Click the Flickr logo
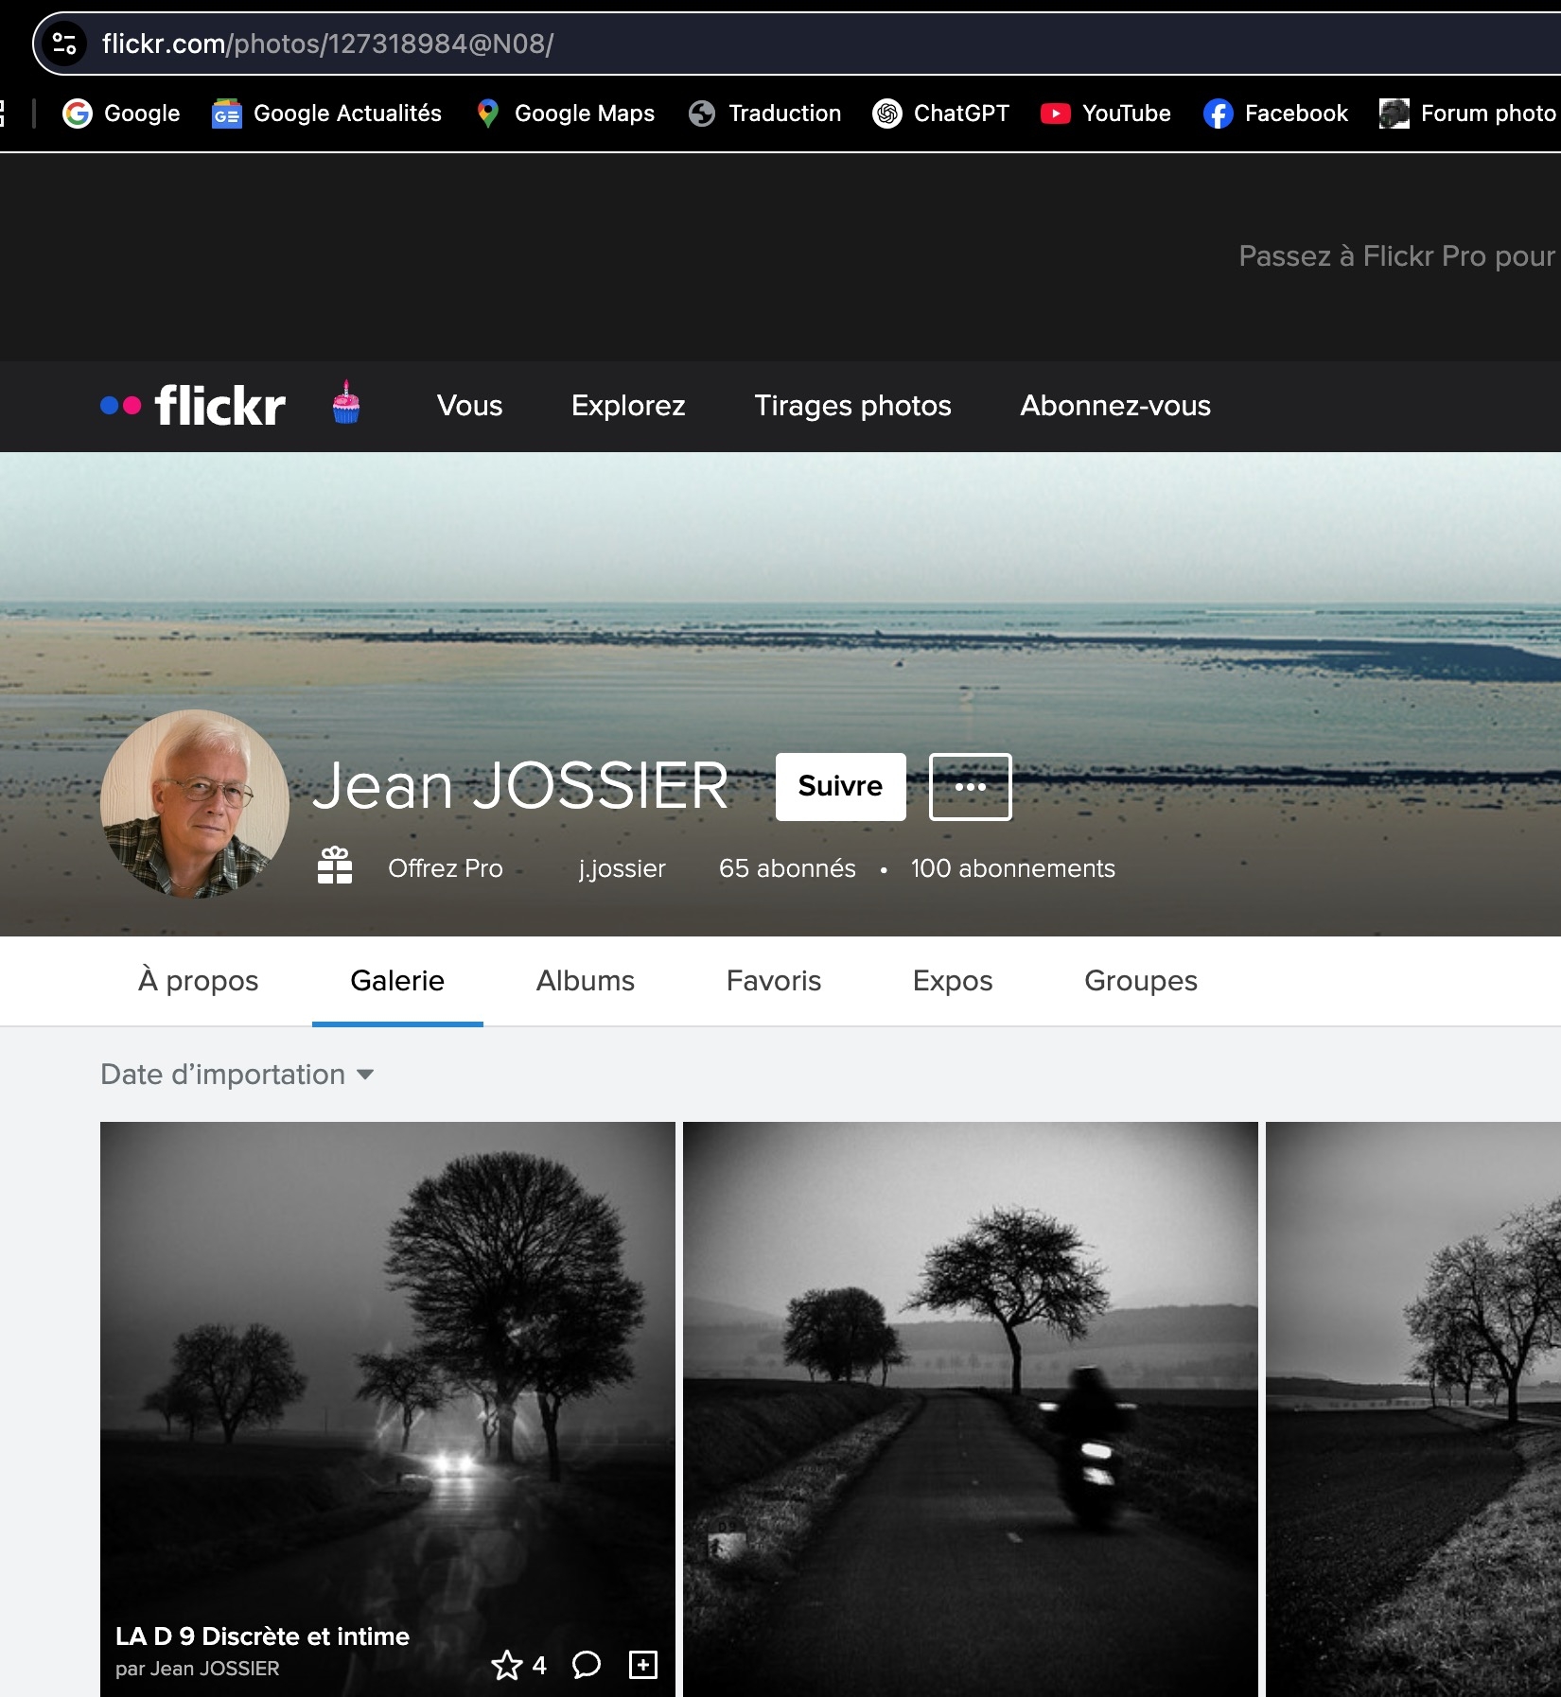The image size is (1561, 1697). tap(193, 406)
